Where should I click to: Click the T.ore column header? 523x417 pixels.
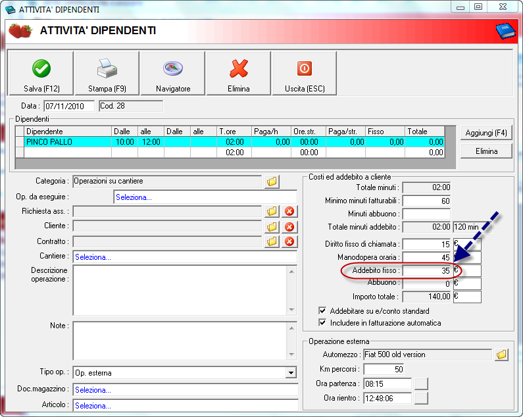point(234,132)
